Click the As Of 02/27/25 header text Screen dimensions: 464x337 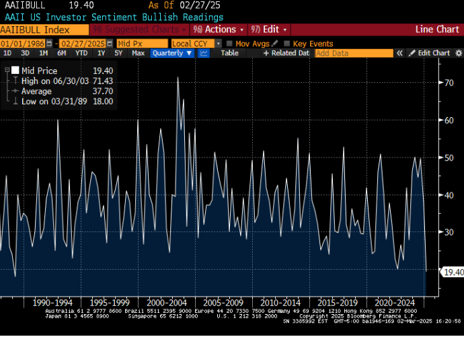[x=184, y=5]
